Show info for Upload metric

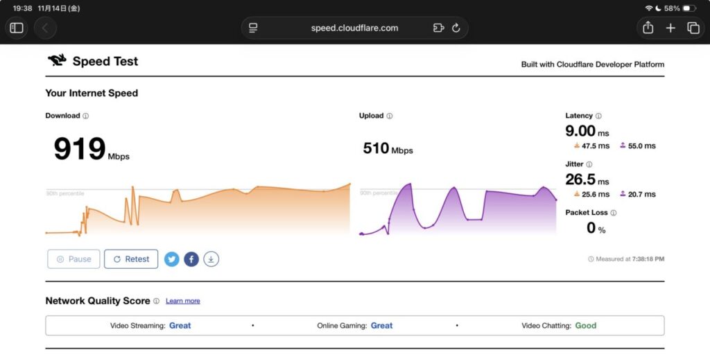tap(390, 116)
